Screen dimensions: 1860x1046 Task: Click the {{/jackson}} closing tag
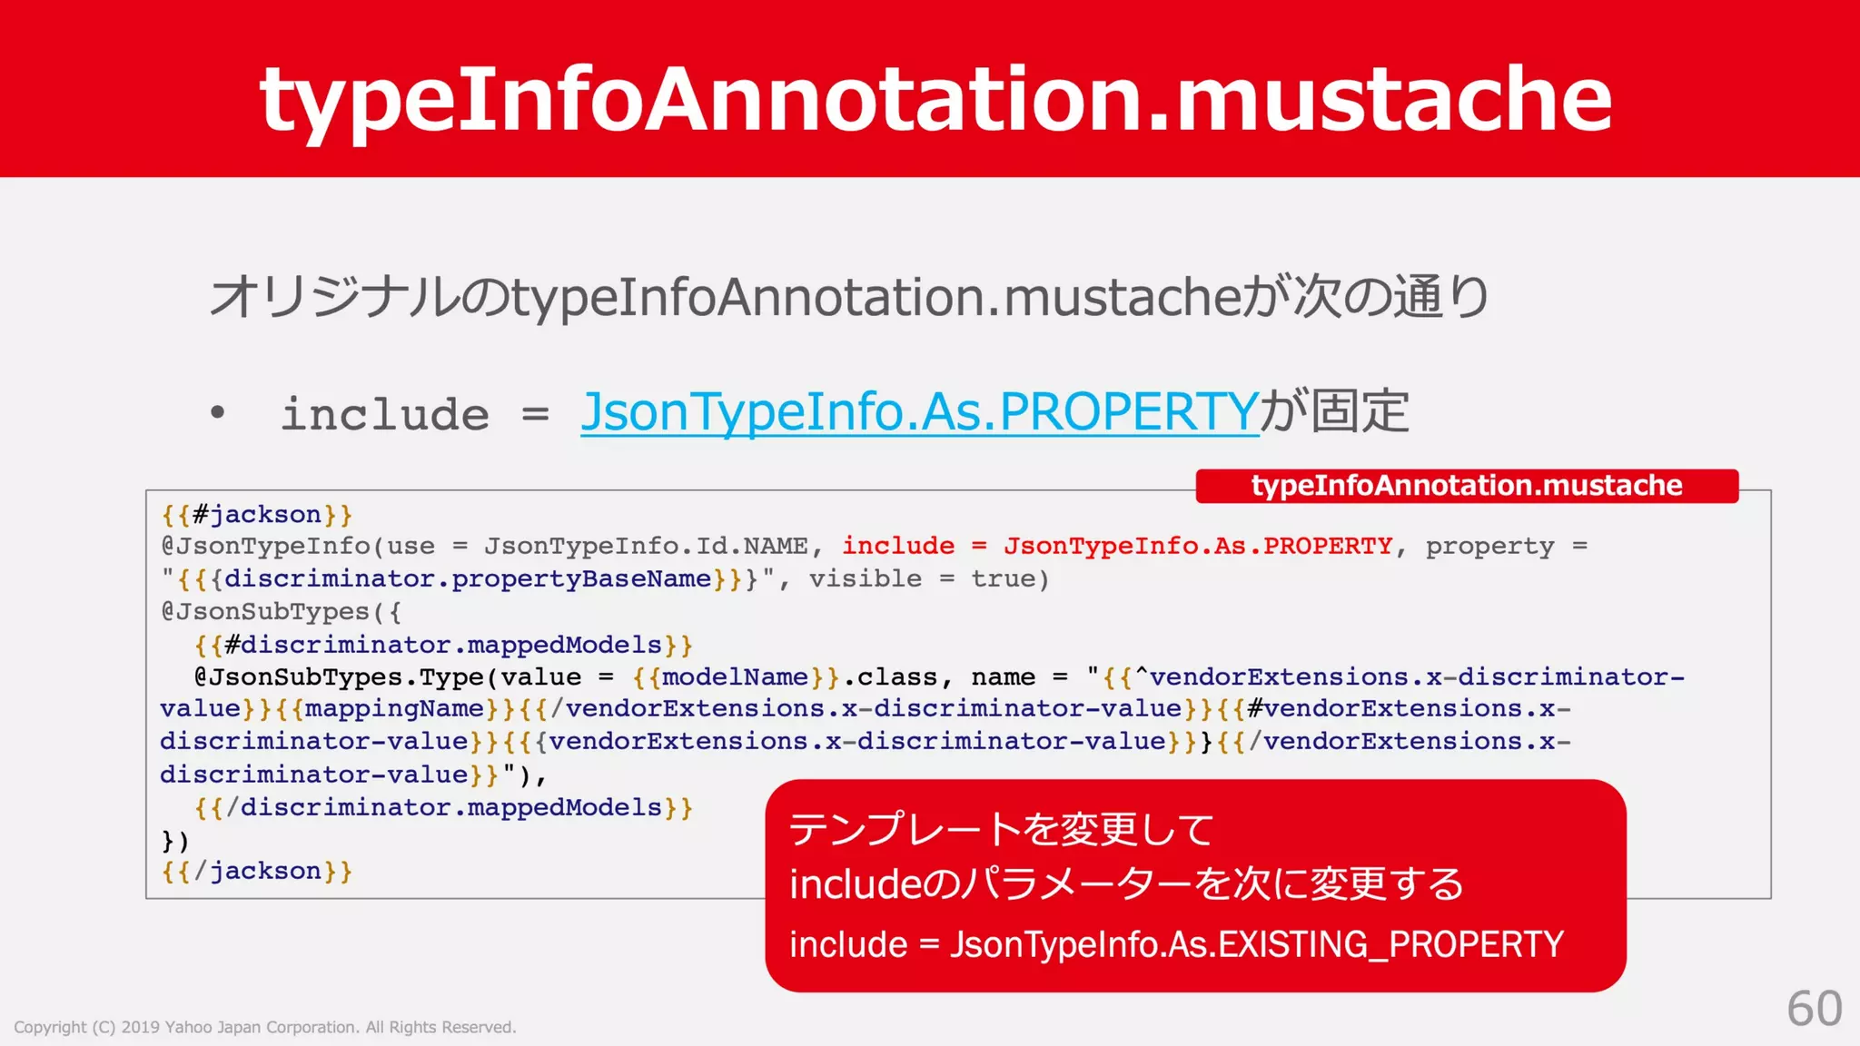click(257, 872)
